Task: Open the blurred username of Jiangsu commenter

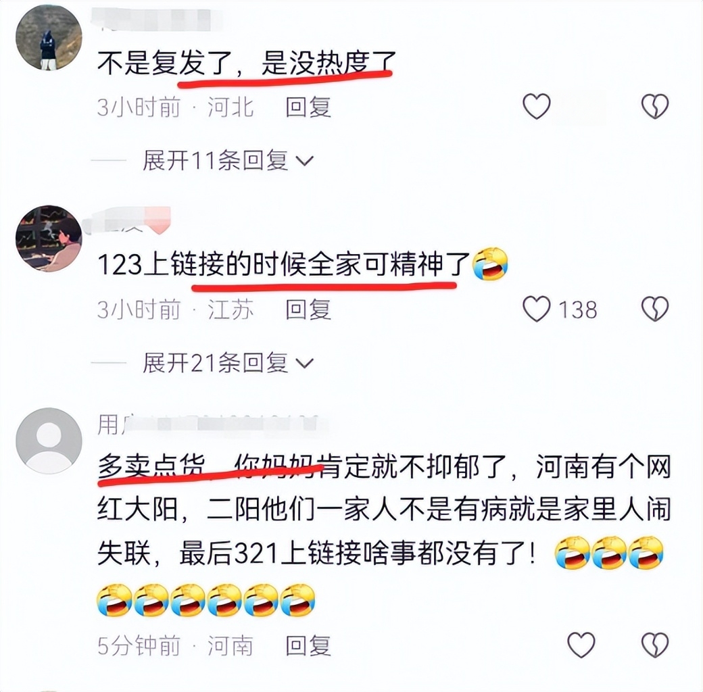Action: pos(130,220)
